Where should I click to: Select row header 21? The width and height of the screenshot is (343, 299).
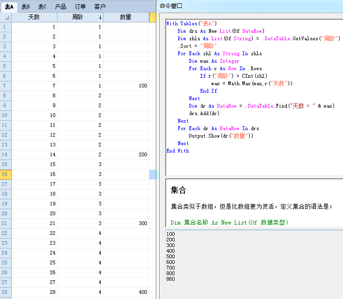coord(6,223)
